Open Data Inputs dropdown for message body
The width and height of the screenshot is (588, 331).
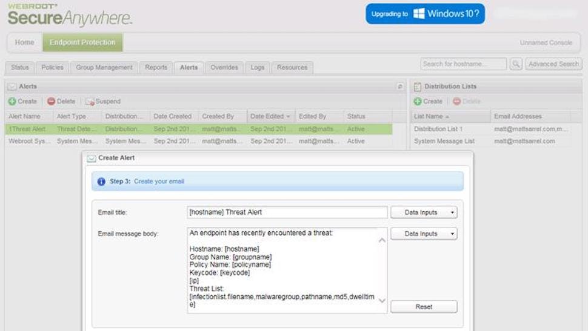pos(423,234)
